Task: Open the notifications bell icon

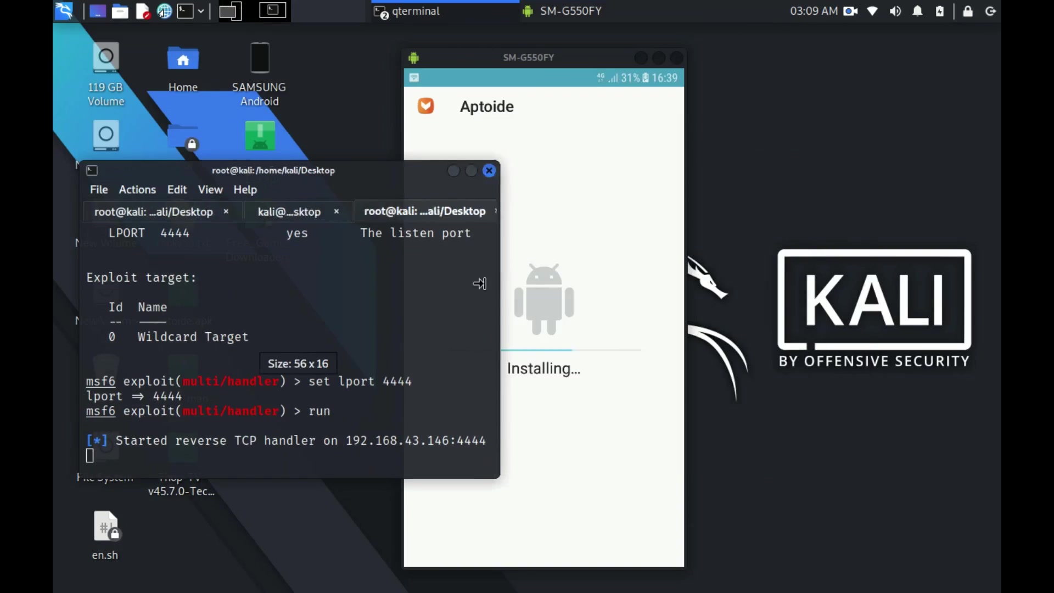Action: 917,11
